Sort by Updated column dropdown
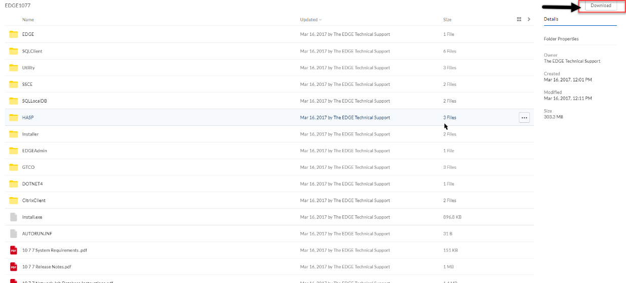This screenshot has width=626, height=283. pyautogui.click(x=310, y=20)
